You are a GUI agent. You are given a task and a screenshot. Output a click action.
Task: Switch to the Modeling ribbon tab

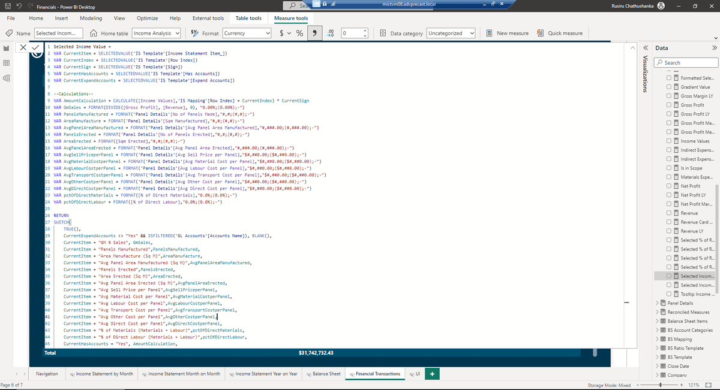91,19
